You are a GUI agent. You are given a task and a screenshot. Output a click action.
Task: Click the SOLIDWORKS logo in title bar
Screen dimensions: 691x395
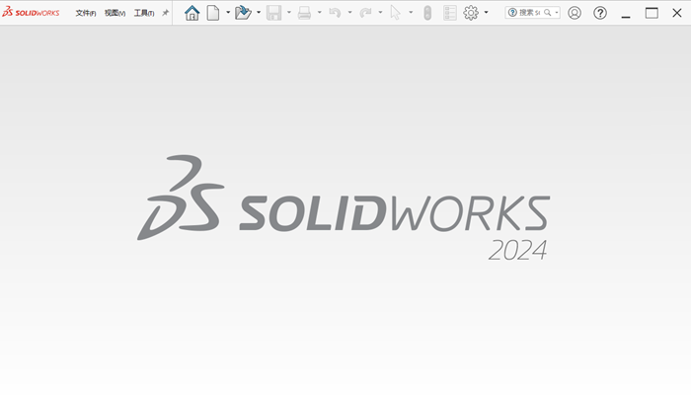(x=31, y=12)
